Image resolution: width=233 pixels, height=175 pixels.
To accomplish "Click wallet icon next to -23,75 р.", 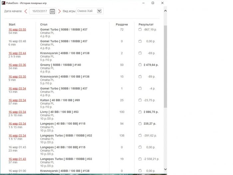I will pos(140,100).
